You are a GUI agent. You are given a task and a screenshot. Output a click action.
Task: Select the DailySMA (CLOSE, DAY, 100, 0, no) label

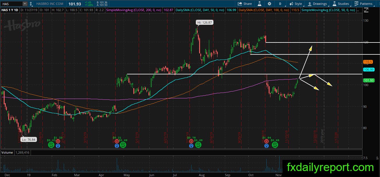pos(264,10)
